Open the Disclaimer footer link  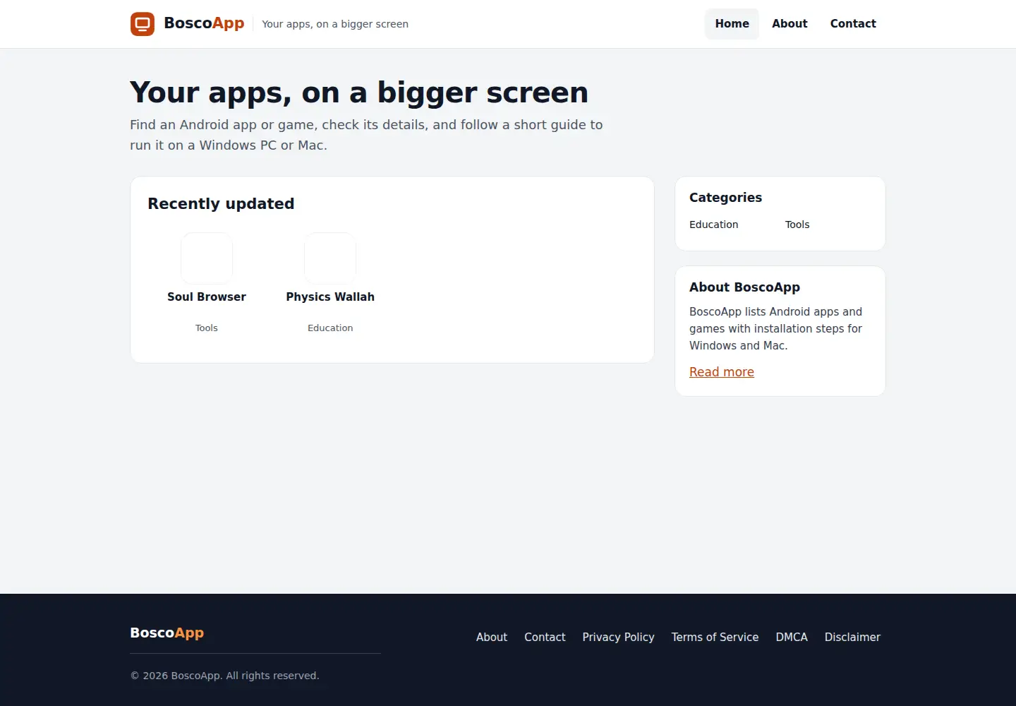pos(852,638)
